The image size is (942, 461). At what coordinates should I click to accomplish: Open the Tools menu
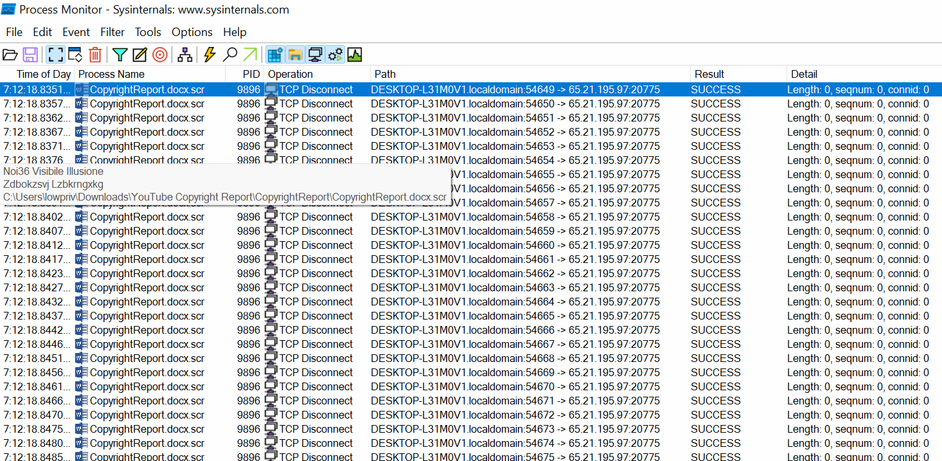(x=148, y=32)
